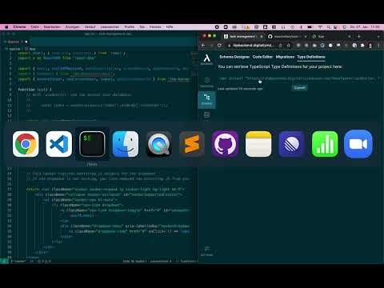Open the Data sidebar icon below Schema
Image resolution: width=384 pixels, height=288 pixels.
[206, 115]
